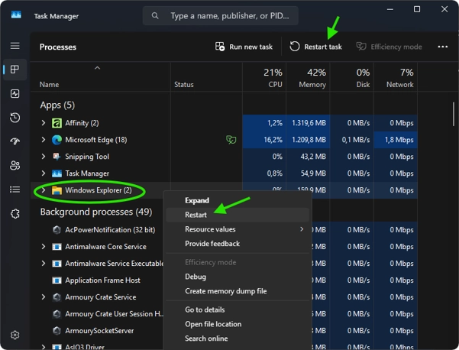The image size is (459, 350).
Task: Sort by the Status column header
Action: [206, 77]
